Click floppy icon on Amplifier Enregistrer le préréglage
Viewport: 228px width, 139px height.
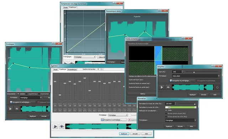171,81
